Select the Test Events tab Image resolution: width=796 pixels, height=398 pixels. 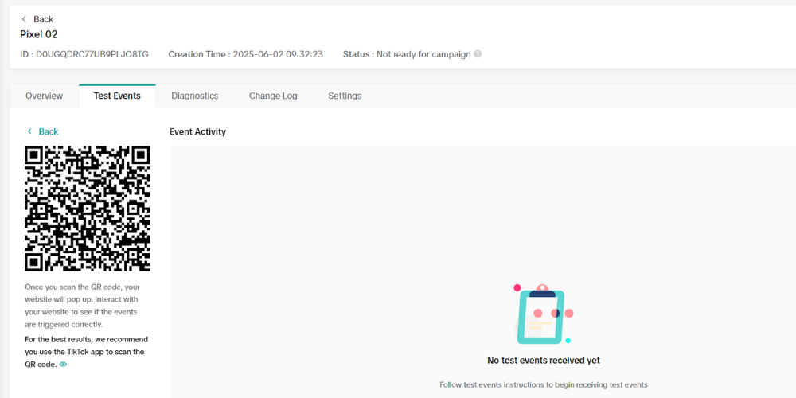pyautogui.click(x=117, y=96)
